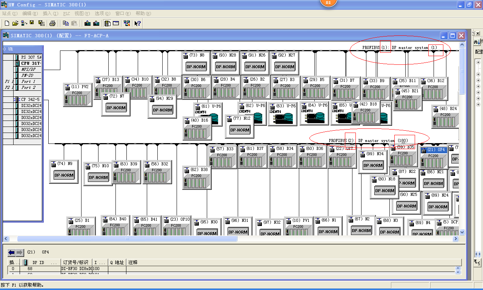Select the (99) N34 DP-NORM slave

pos(373,162)
